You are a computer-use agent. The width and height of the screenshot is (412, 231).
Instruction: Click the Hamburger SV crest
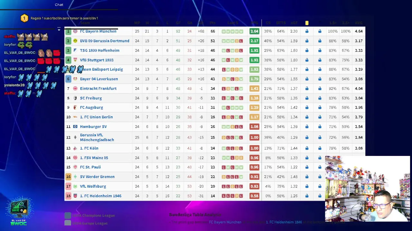click(x=75, y=127)
